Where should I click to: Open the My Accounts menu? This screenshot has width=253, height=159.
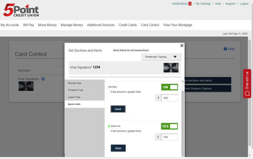coord(10,25)
